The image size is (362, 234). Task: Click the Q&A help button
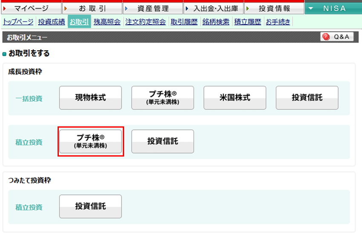click(337, 37)
